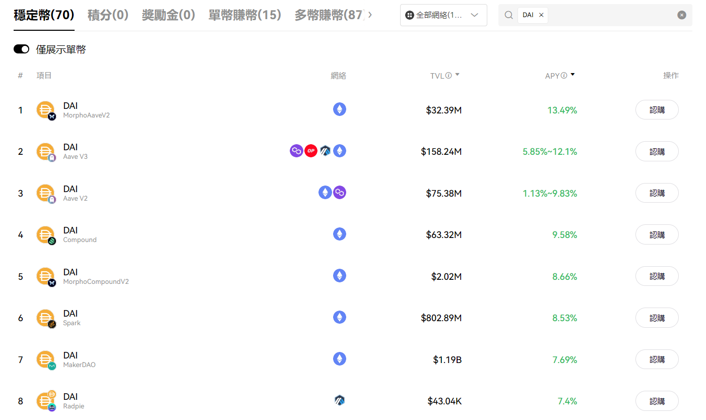The height and width of the screenshot is (420, 706).
Task: Click the DAI coin icon in MakerDAO row
Action: click(45, 359)
